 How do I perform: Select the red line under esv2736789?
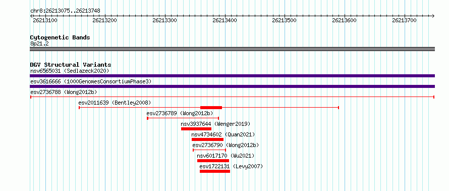(x=183, y=118)
